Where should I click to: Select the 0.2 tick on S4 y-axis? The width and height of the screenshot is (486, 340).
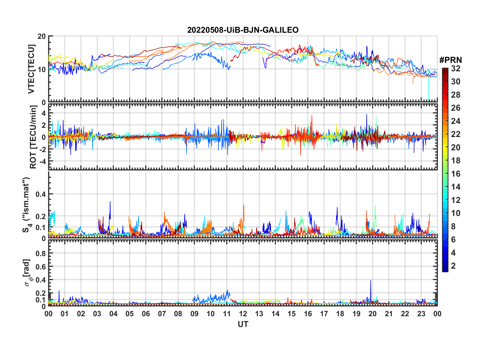(x=41, y=216)
